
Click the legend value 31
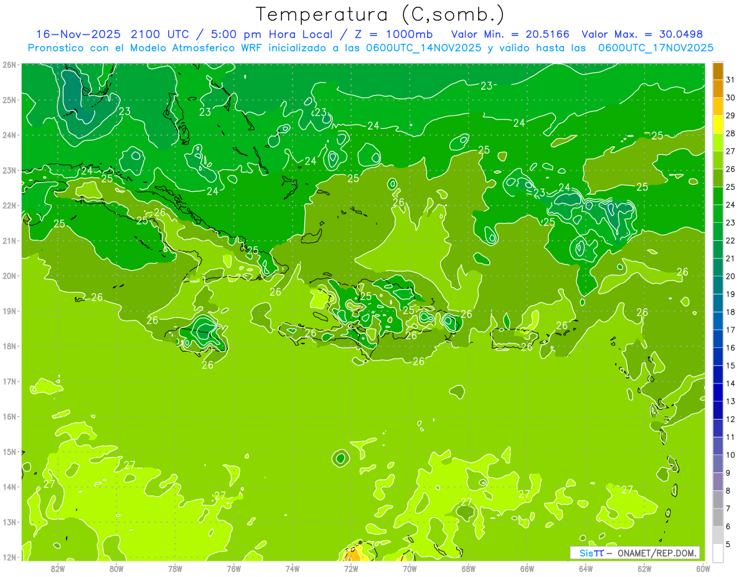click(730, 80)
